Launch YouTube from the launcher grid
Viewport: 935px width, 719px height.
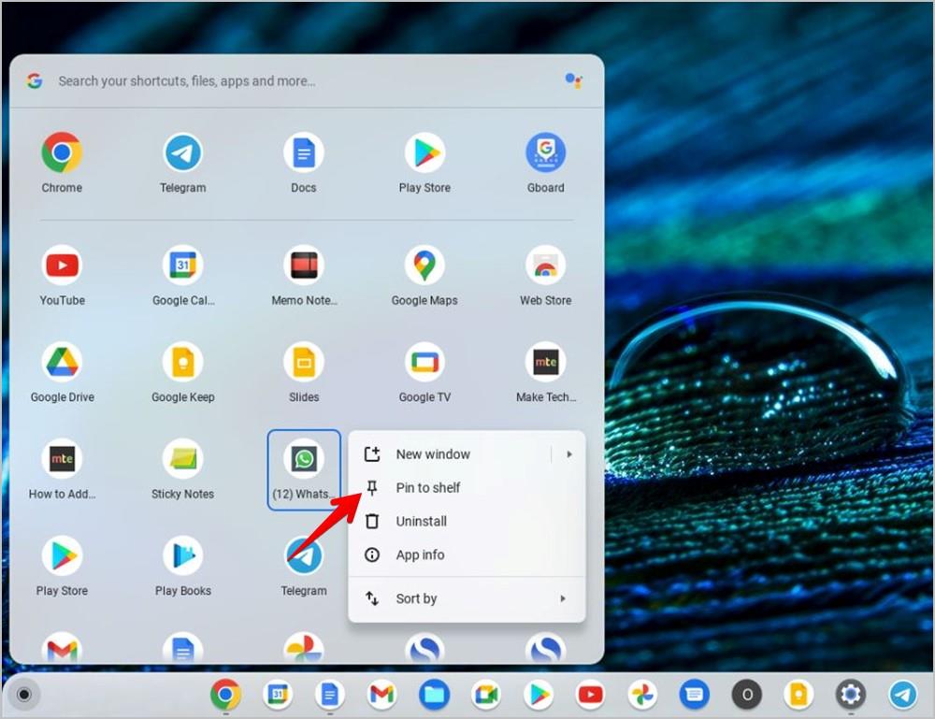(62, 266)
